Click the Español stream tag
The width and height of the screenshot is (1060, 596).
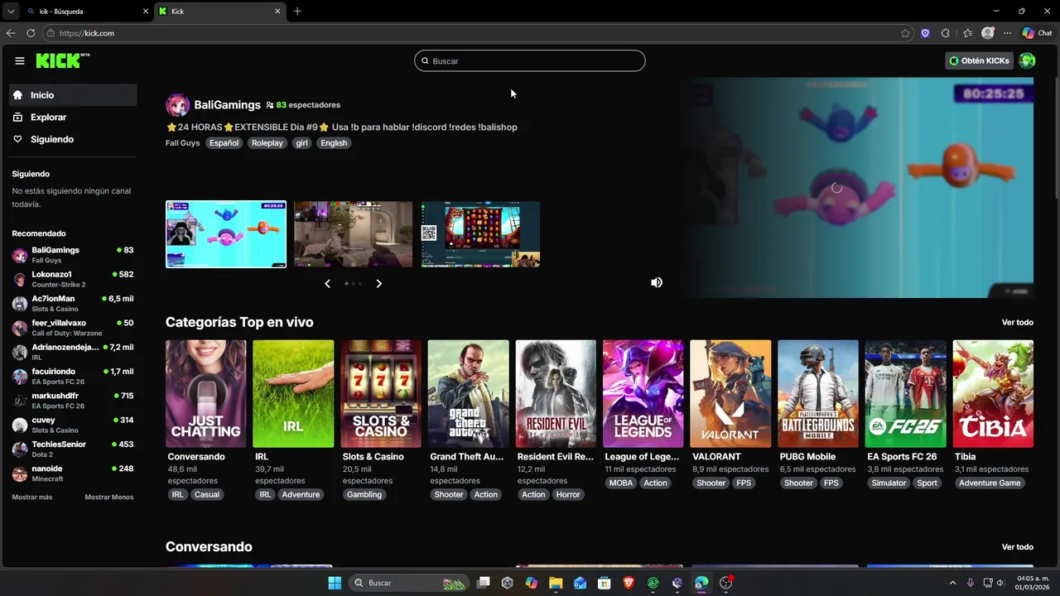click(x=224, y=143)
